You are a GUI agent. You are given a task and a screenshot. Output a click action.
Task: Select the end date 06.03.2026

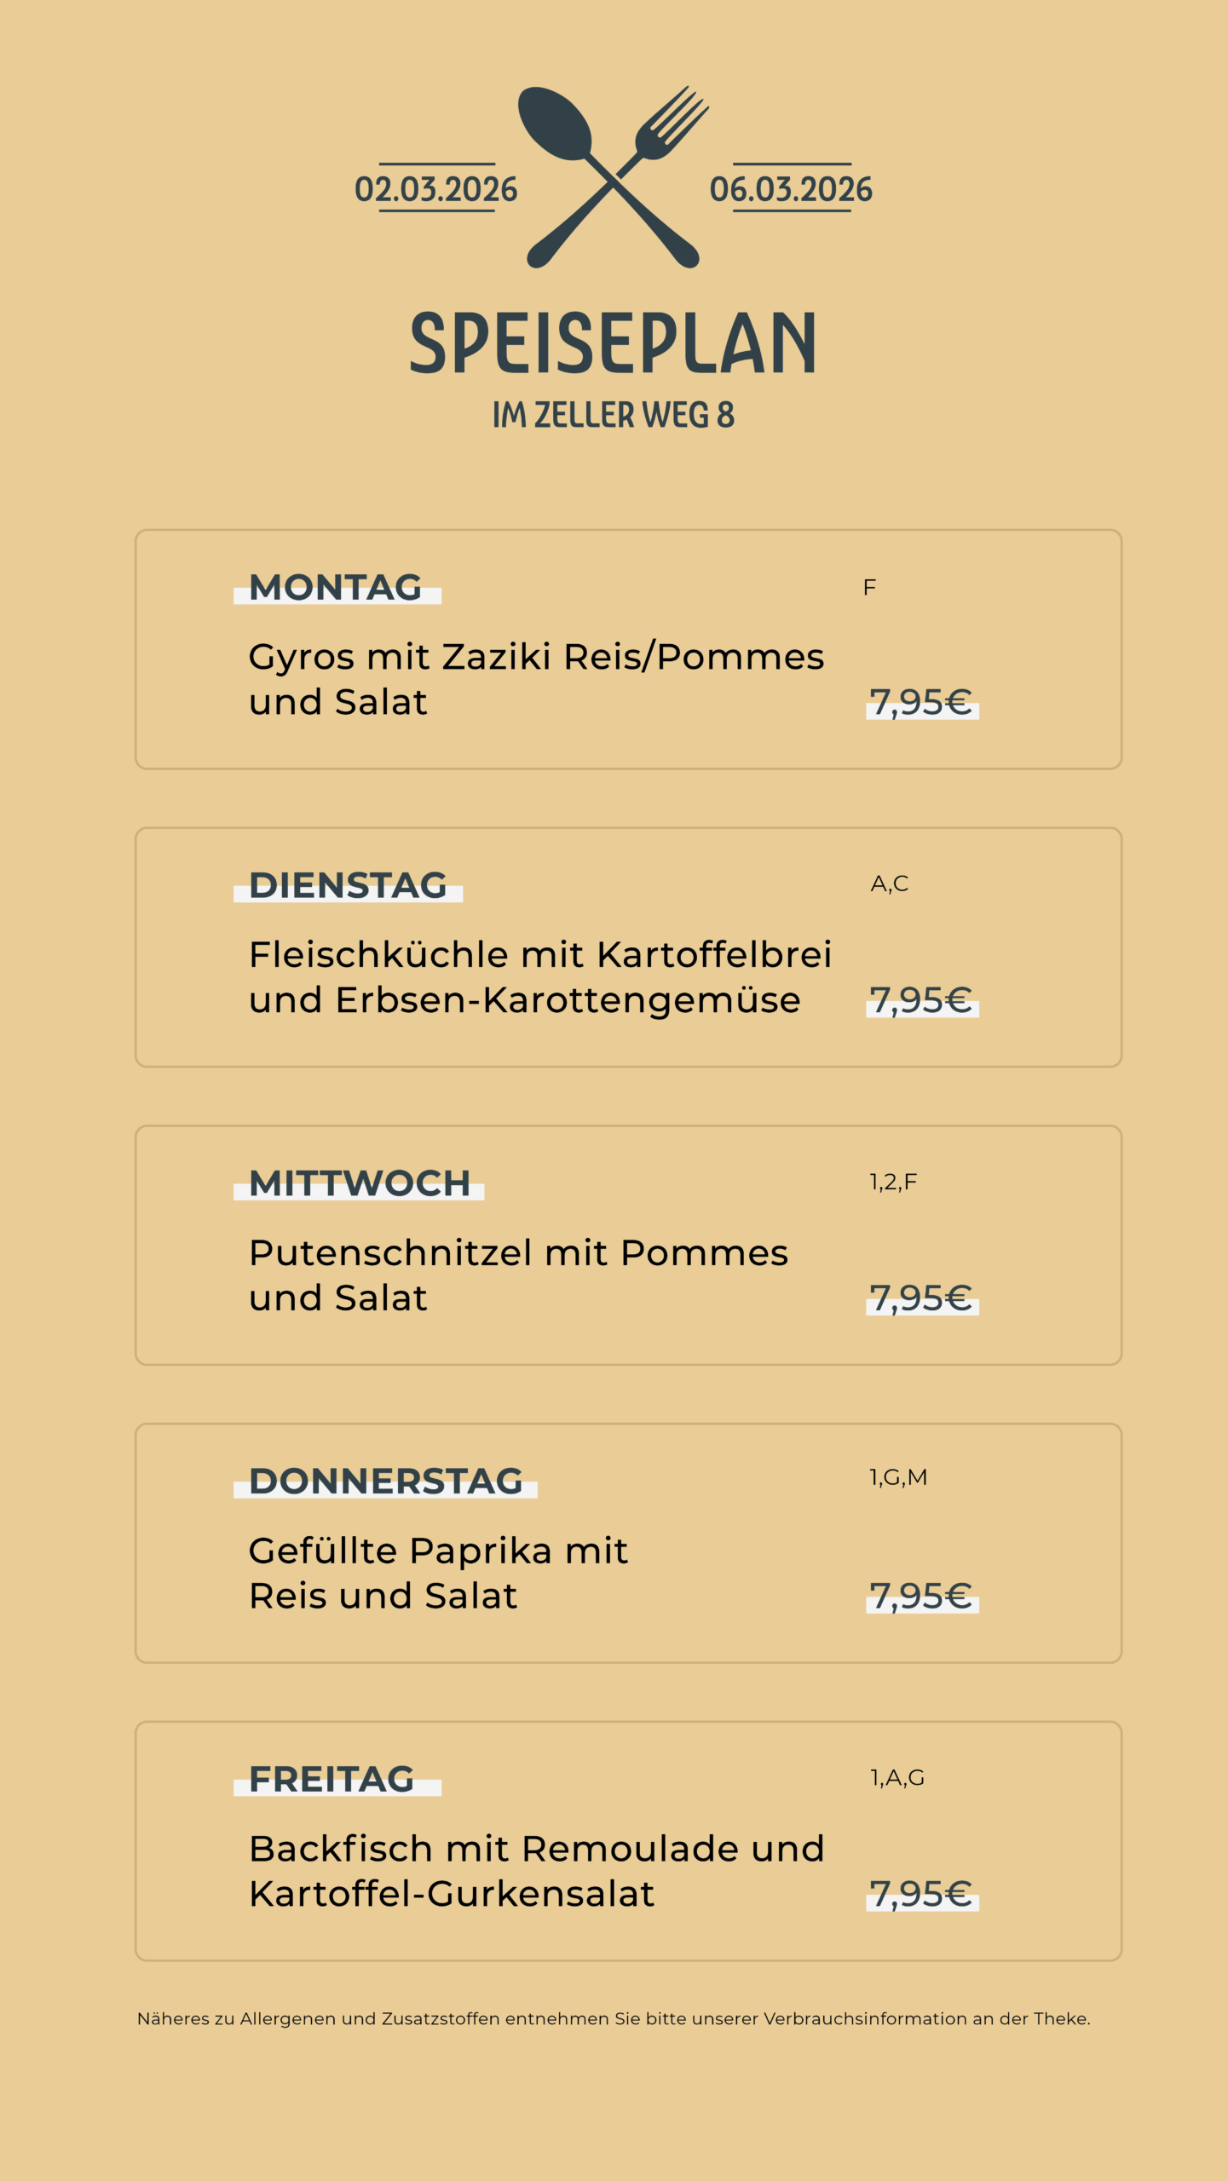791,189
